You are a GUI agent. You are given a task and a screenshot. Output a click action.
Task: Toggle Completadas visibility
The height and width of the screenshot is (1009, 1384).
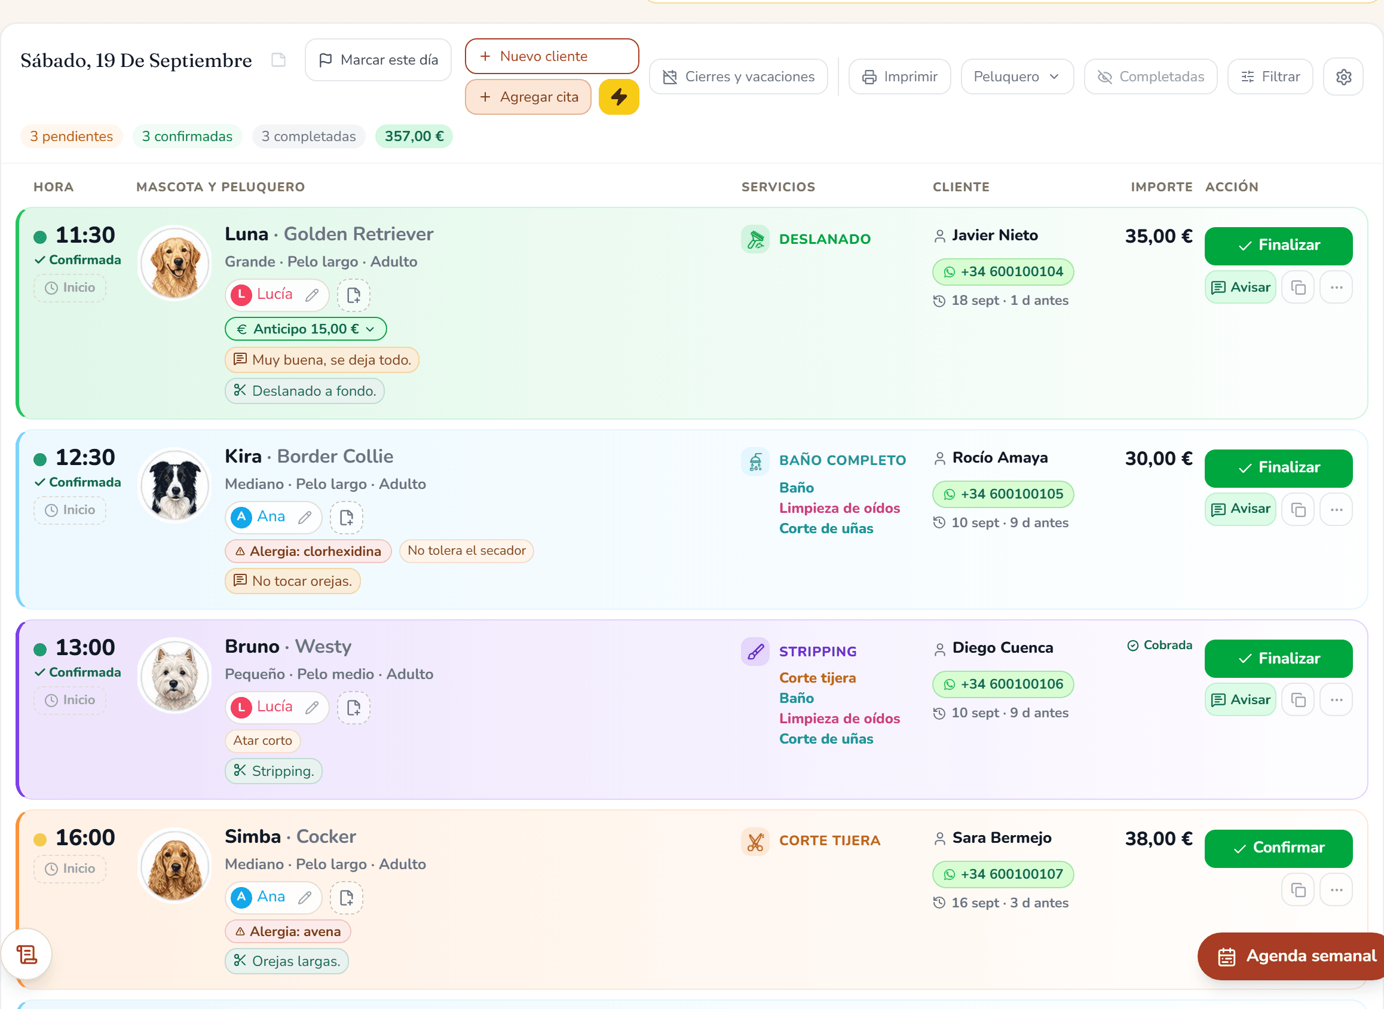click(1150, 77)
